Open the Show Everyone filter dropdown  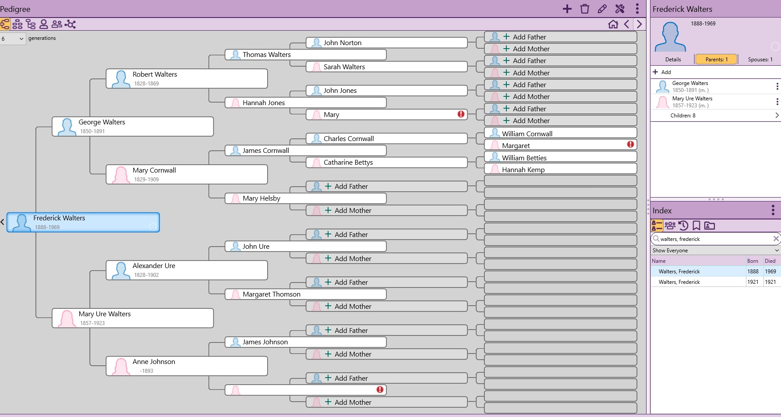tap(716, 251)
